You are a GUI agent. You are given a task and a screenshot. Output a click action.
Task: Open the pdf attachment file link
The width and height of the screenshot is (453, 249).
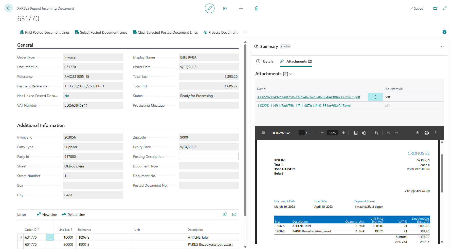309,97
